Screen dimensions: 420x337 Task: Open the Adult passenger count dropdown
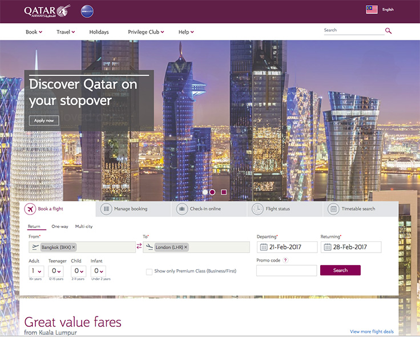pyautogui.click(x=36, y=271)
